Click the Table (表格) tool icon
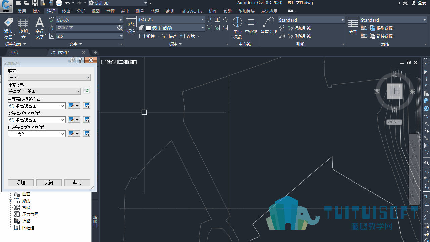 [x=353, y=26]
